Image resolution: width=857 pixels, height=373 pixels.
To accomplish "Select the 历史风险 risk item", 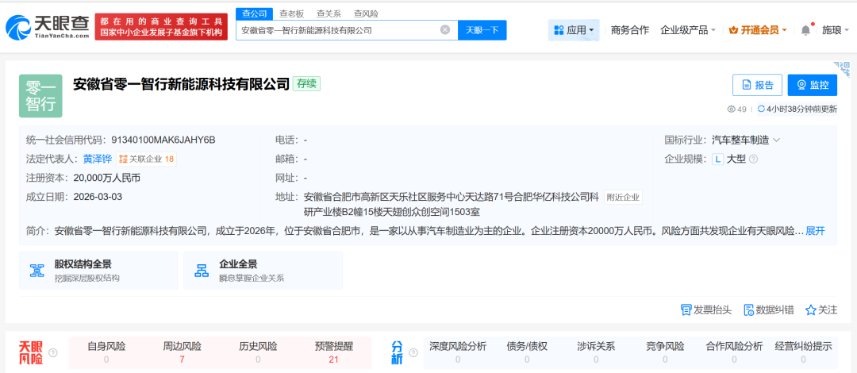I will (258, 353).
